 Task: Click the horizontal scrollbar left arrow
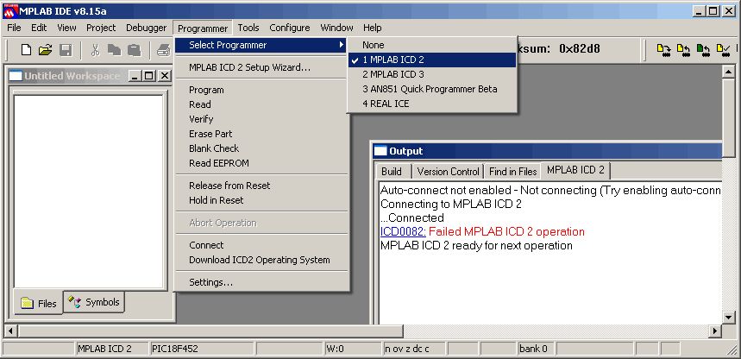click(11, 331)
